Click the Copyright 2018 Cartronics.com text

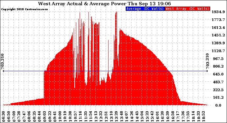click(24, 9)
